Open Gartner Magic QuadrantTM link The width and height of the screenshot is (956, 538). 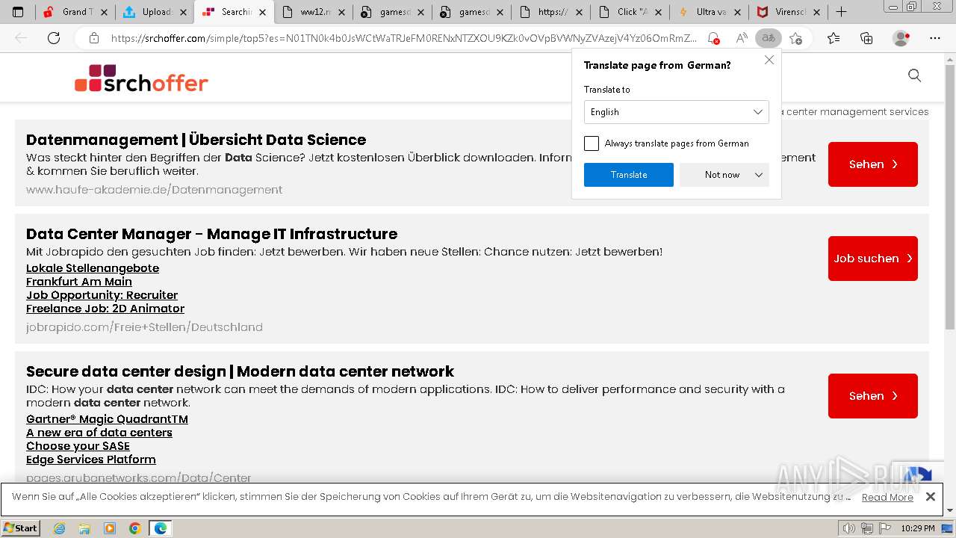(107, 419)
